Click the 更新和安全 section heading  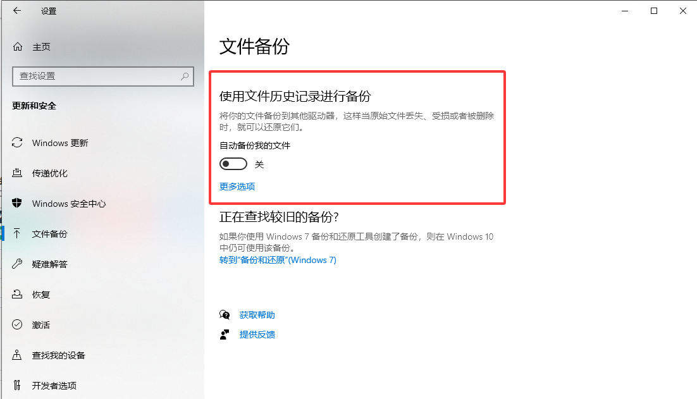coord(34,106)
